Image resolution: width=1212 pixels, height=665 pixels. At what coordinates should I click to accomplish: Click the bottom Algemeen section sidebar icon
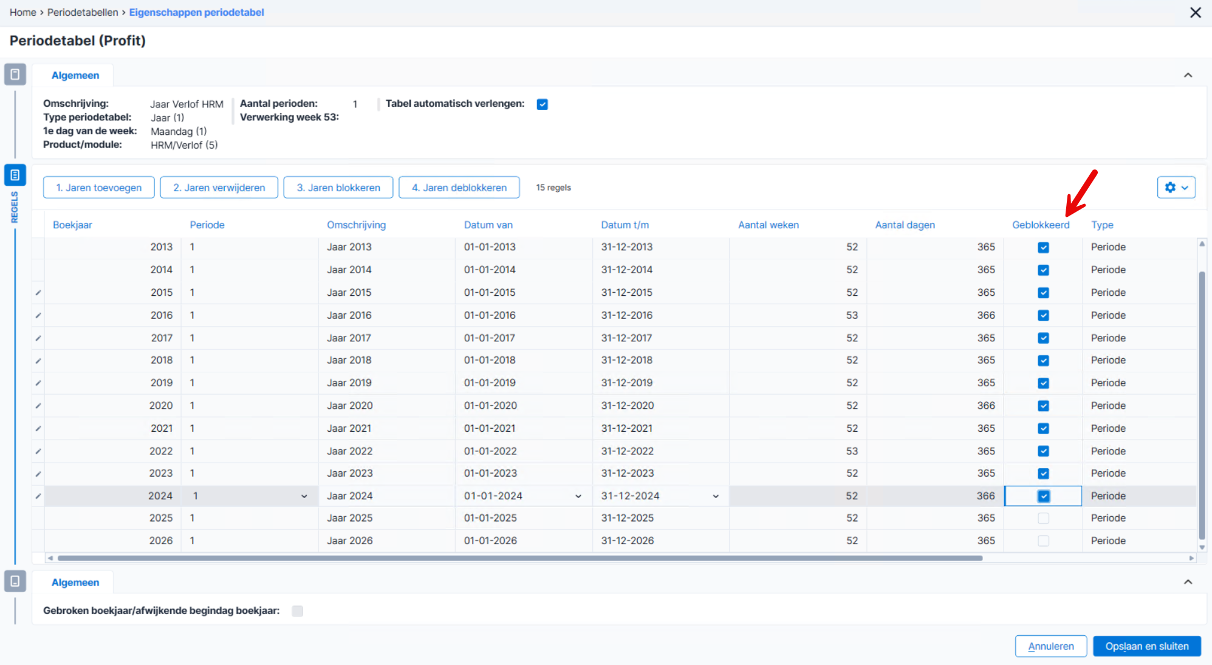point(15,581)
